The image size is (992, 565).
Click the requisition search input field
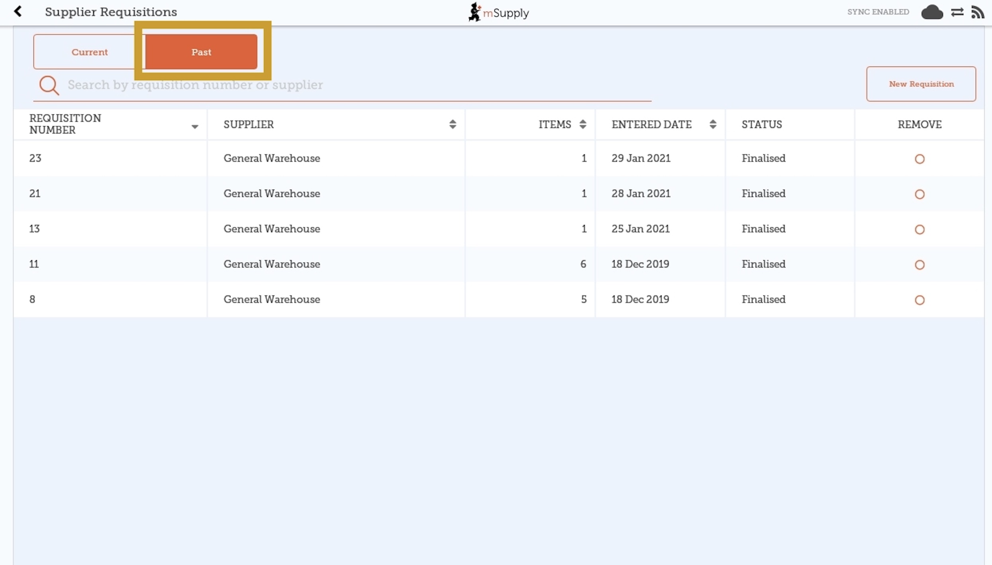[x=351, y=85]
